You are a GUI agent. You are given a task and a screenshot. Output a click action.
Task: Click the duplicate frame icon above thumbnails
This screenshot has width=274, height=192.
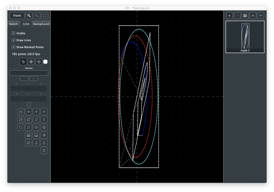(x=245, y=15)
